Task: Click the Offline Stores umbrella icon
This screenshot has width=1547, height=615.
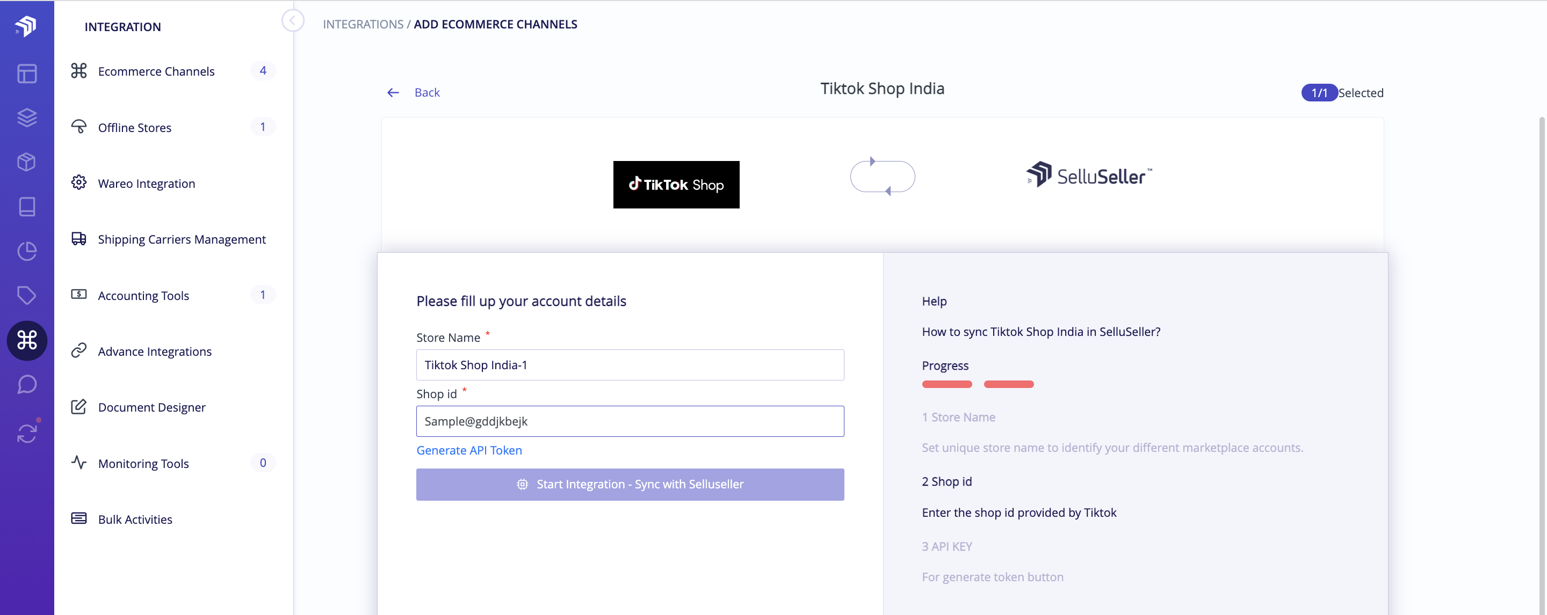Action: coord(78,127)
